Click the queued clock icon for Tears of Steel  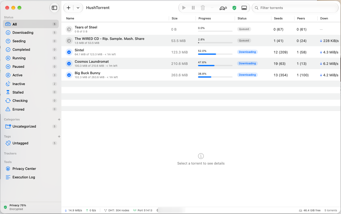coord(69,29)
